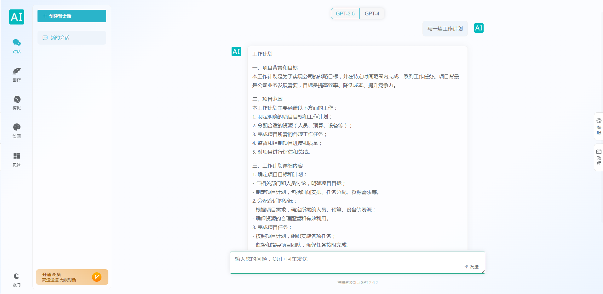Image resolution: width=603 pixels, height=294 pixels.
Task: Click the paper plane send icon
Action: (x=466, y=267)
